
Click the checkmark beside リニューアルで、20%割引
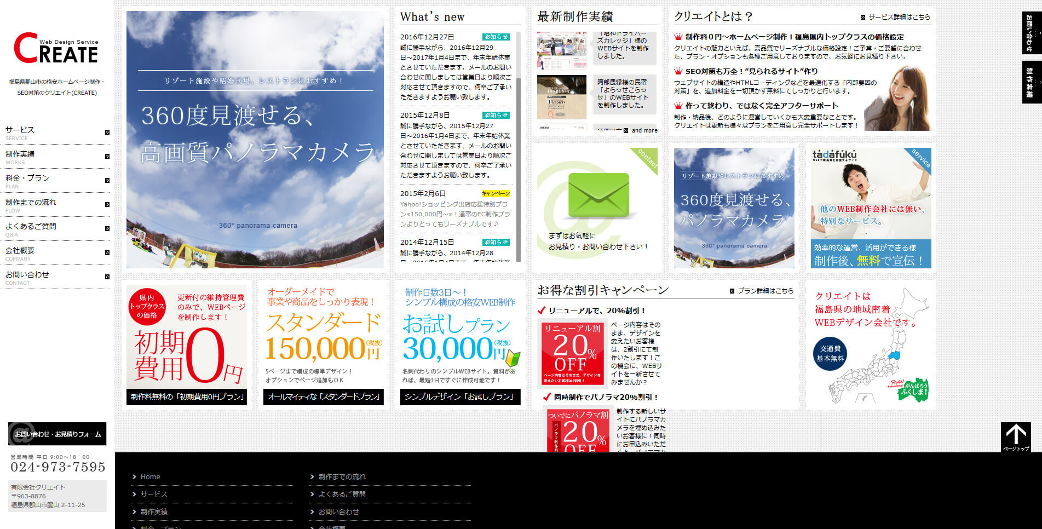pyautogui.click(x=542, y=310)
